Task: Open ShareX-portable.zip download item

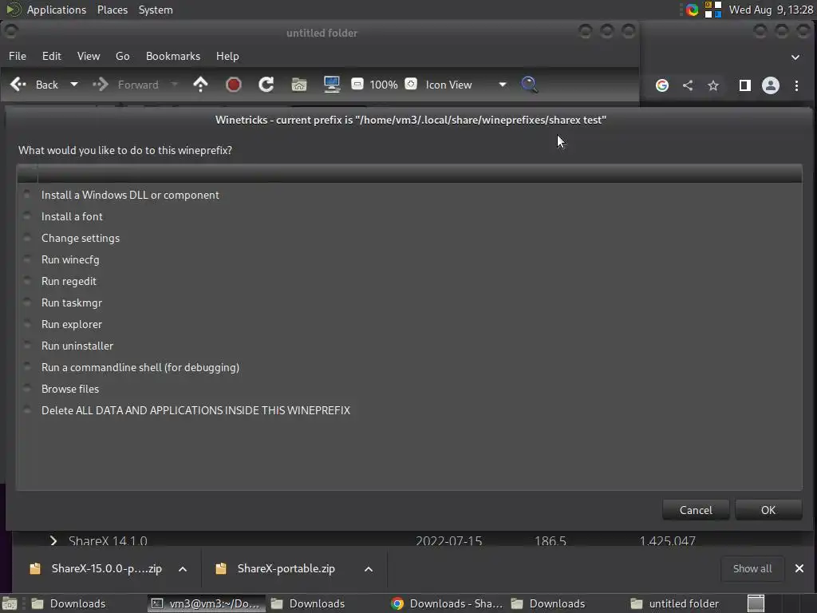Action: [275, 568]
